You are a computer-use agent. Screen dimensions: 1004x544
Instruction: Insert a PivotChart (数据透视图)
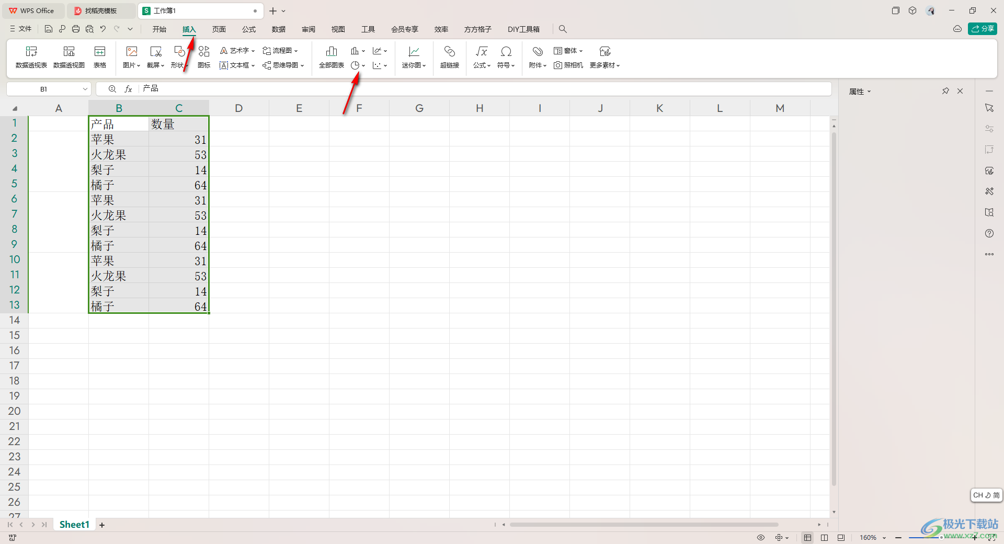point(69,57)
